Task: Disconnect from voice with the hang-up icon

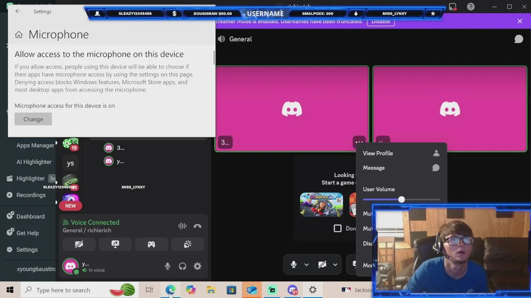Action: tap(197, 226)
